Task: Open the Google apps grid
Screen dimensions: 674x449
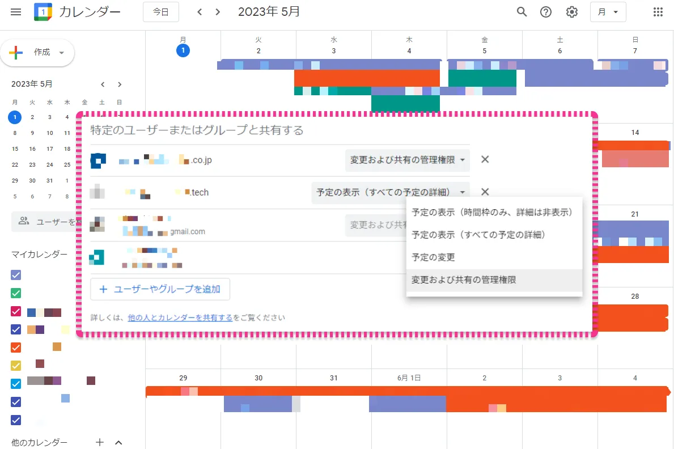Action: 658,11
